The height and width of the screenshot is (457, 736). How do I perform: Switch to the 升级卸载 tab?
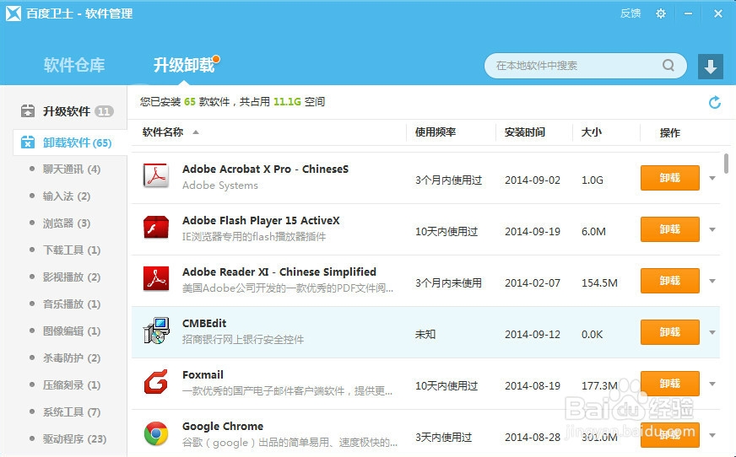184,65
